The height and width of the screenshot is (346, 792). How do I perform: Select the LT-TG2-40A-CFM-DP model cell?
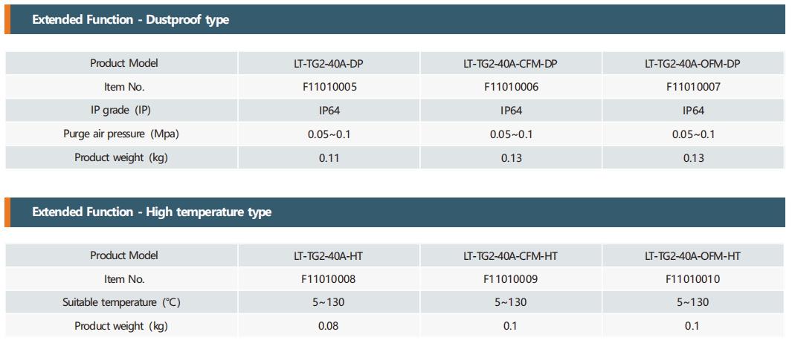coord(510,63)
